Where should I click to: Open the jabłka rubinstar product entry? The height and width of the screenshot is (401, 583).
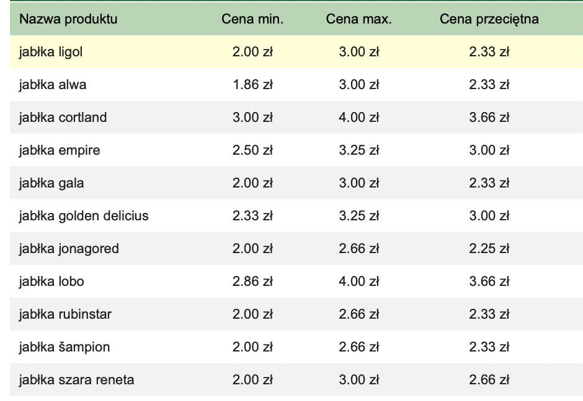coord(65,314)
